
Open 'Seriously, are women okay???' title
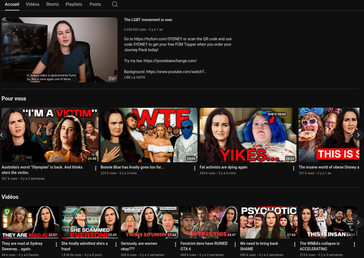tap(139, 246)
